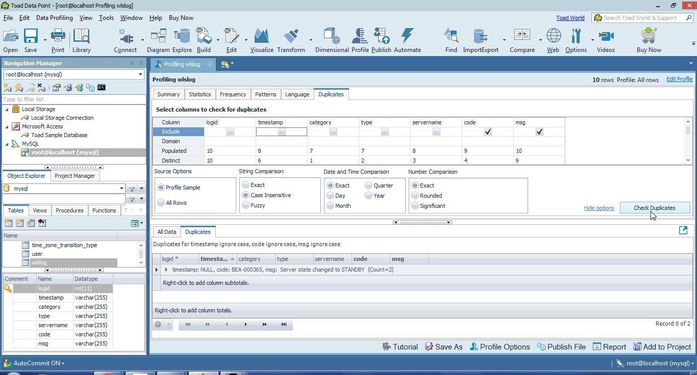This screenshot has width=697, height=375.
Task: Click the Buy Now cart icon
Action: (x=649, y=40)
